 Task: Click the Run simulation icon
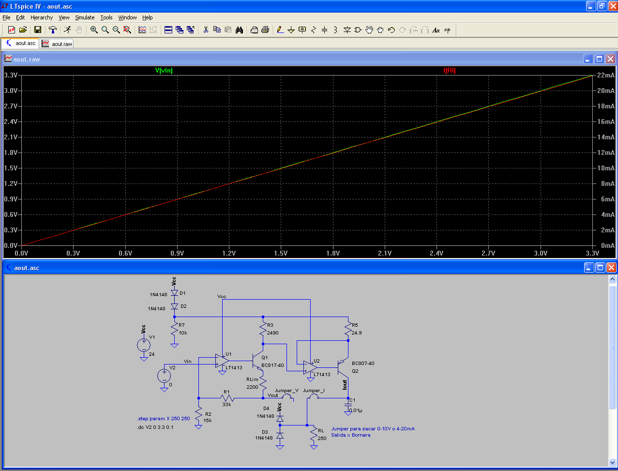(x=67, y=30)
